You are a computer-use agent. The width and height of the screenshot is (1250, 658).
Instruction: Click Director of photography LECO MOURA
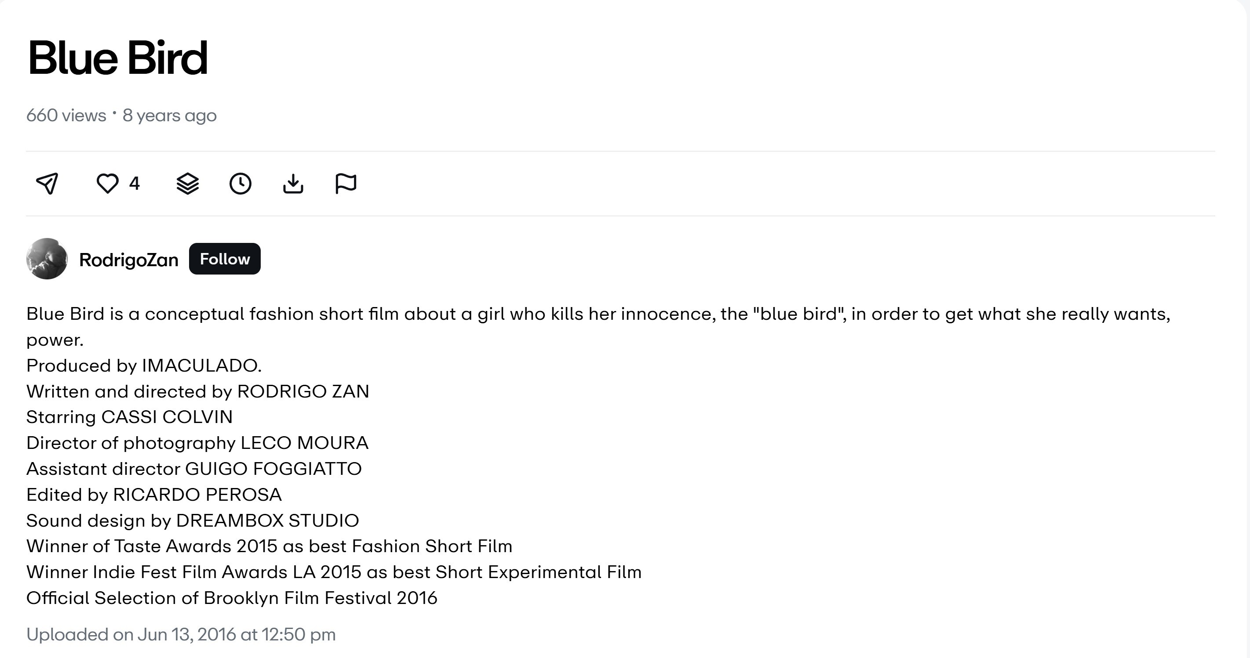197,442
